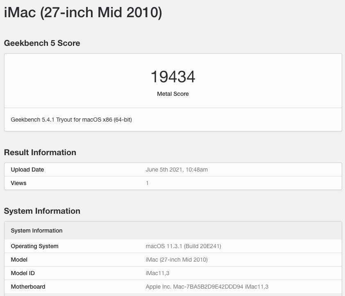Click the Operating System row label
The width and height of the screenshot is (345, 296).
pos(34,246)
